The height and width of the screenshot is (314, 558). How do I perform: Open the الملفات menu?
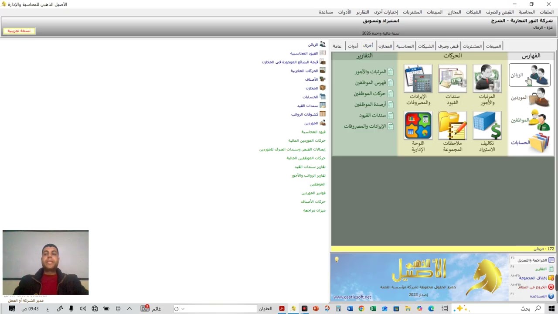pyautogui.click(x=546, y=12)
